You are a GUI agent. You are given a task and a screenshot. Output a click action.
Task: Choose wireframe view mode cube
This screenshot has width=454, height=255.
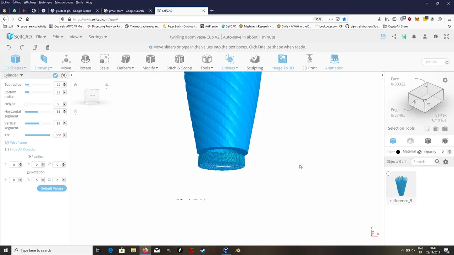(x=410, y=141)
